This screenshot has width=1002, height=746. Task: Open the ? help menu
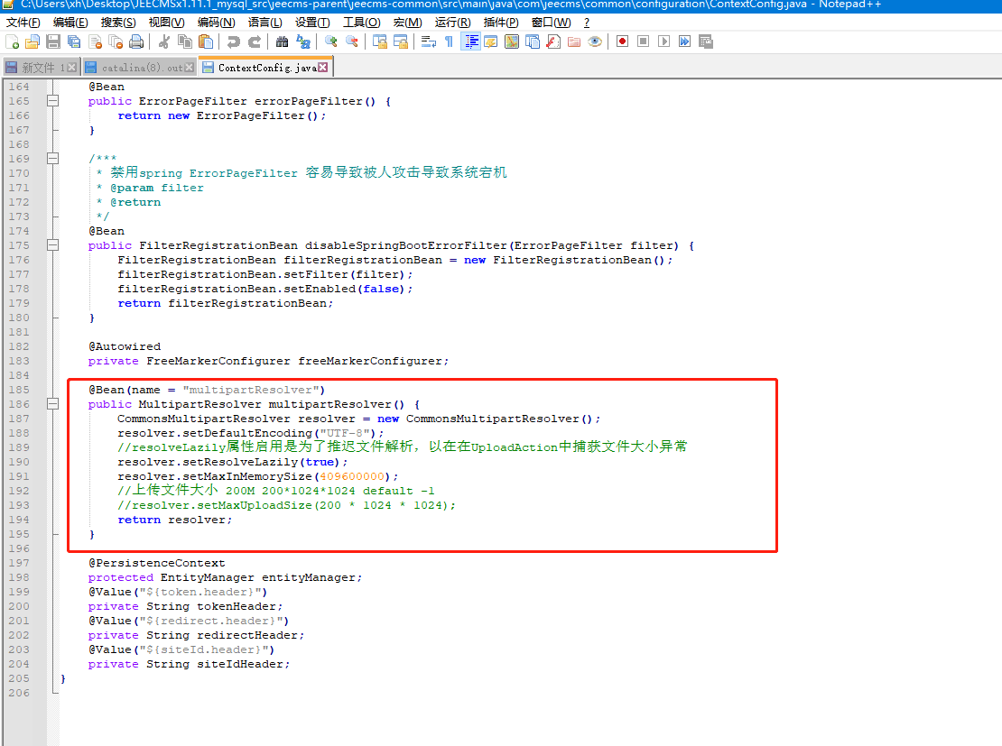pyautogui.click(x=587, y=23)
